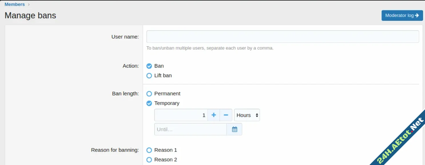This screenshot has height=165, width=425.
Task: Select the Ban action radio button
Action: [x=149, y=66]
